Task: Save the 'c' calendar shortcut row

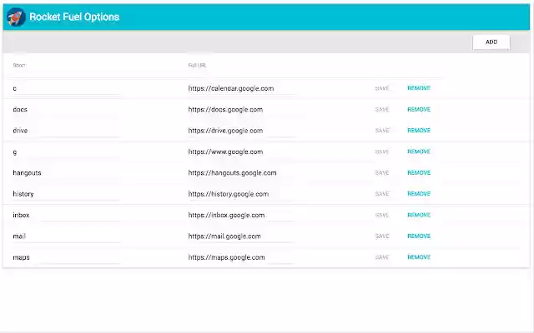Action: (382, 88)
